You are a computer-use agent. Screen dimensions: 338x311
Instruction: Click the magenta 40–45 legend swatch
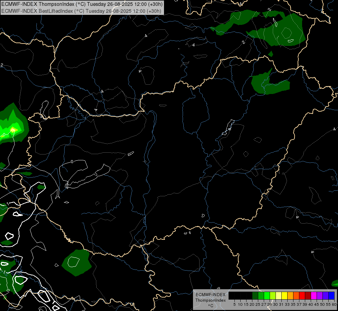313,295
